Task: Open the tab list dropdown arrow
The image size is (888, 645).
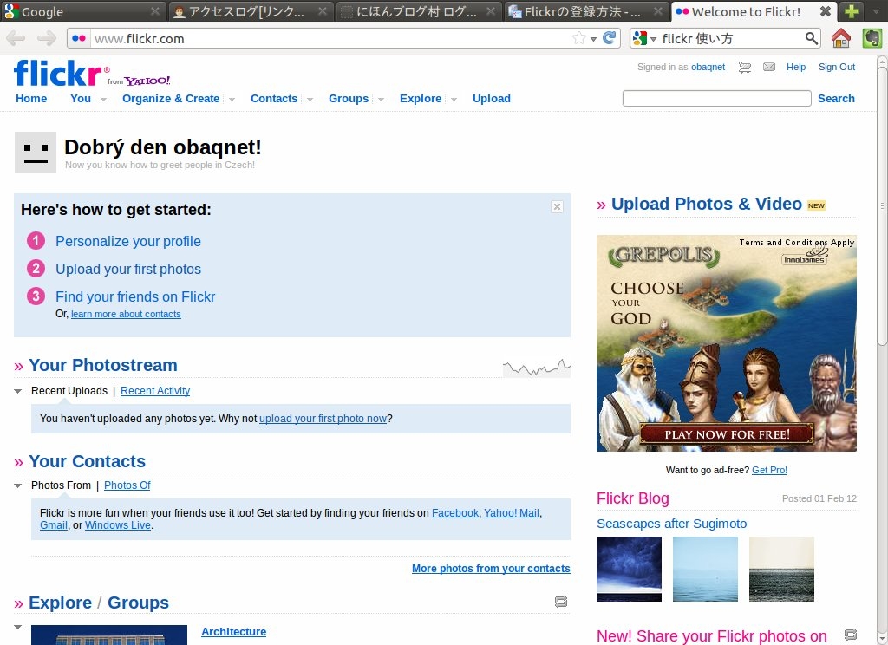Action: point(876,11)
